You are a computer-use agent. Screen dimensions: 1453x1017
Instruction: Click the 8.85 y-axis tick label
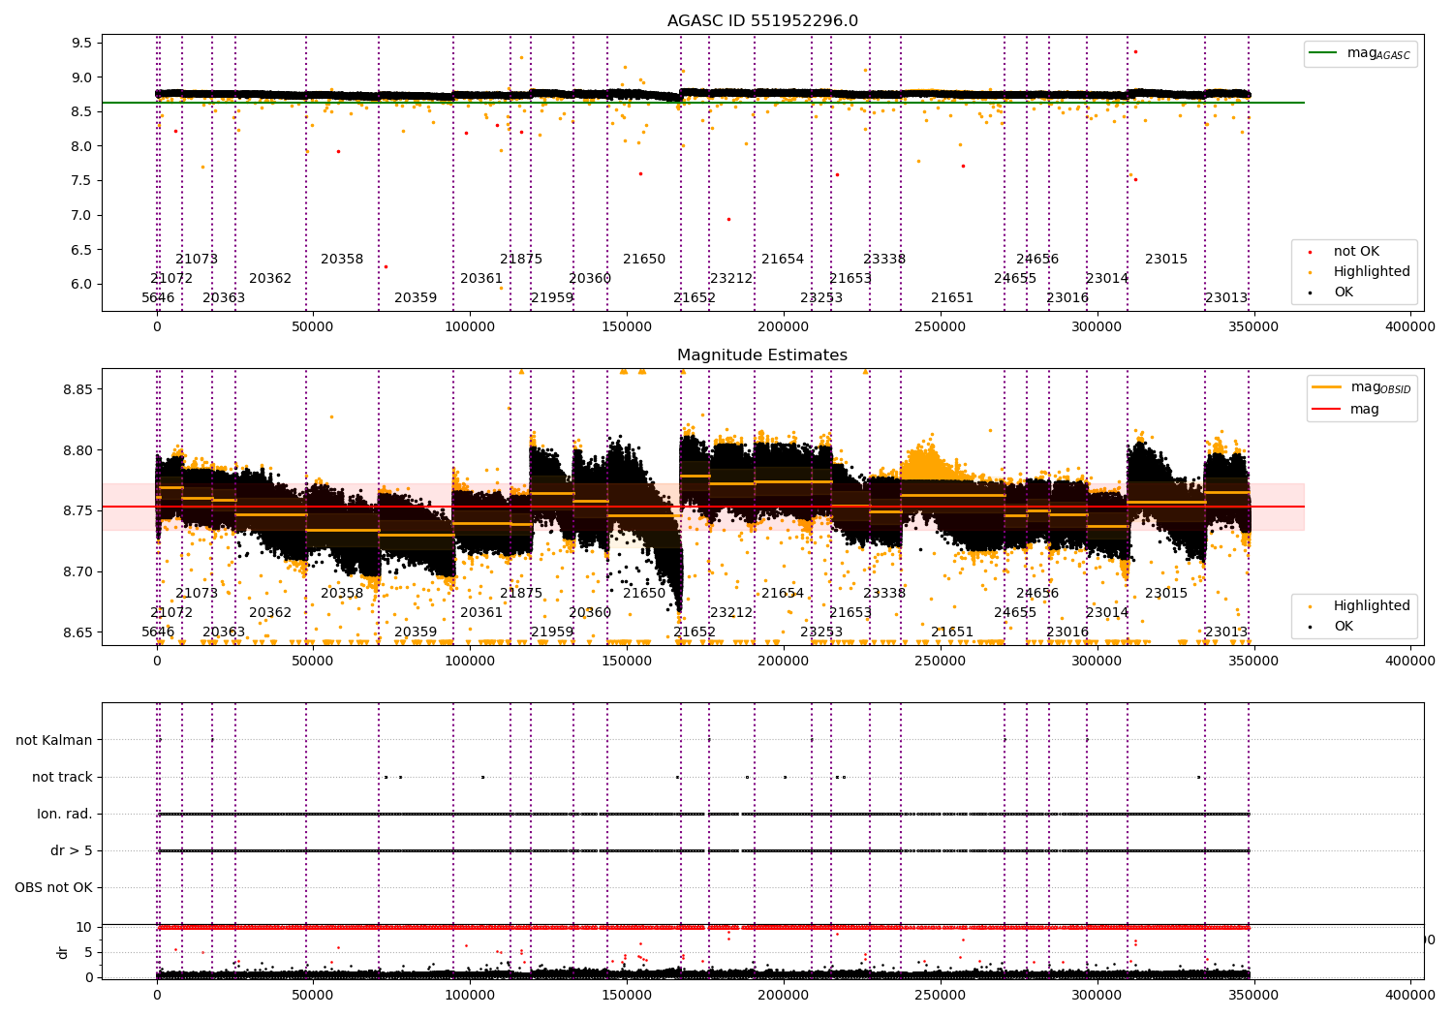[77, 389]
